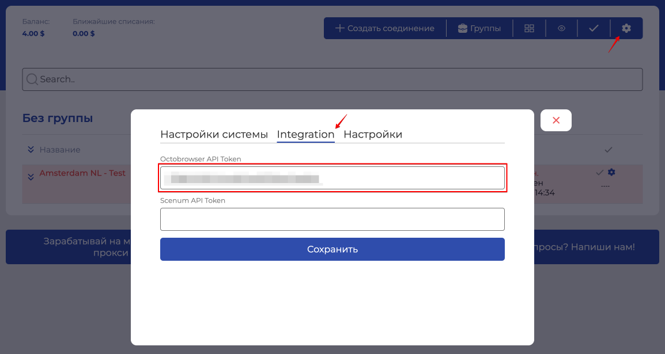
Task: Toggle the header checkmark in table
Action: coord(608,150)
